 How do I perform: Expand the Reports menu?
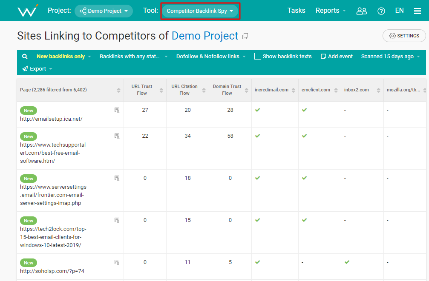point(331,11)
